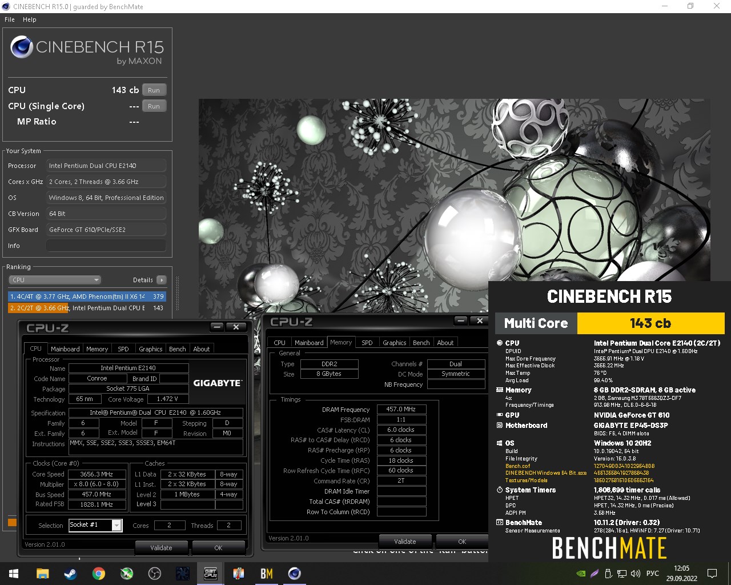
Task: Open Bench tab in left CPU-Z window
Action: coord(178,349)
